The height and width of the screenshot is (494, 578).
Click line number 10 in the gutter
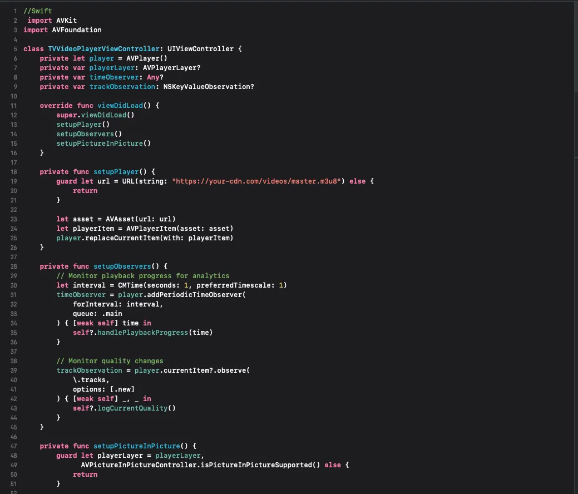14,96
